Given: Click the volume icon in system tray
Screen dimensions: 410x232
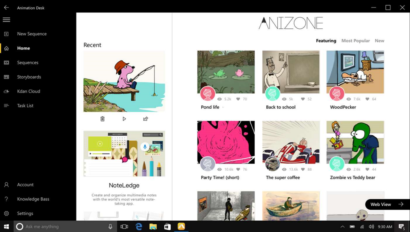Looking at the screenshot, I should pos(371,227).
